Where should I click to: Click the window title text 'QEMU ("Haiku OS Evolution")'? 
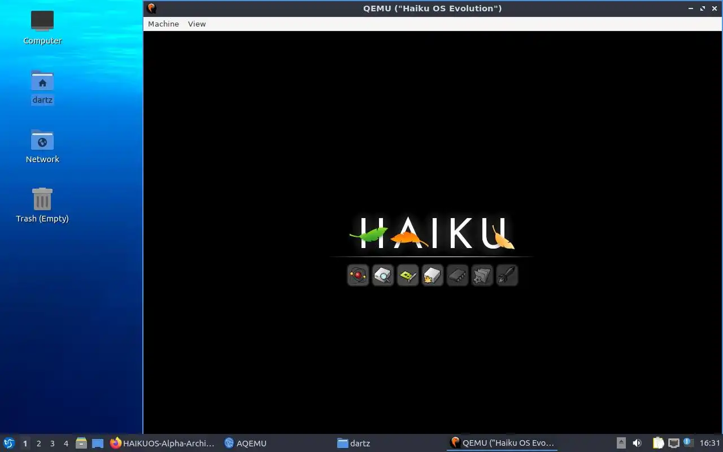(432, 8)
